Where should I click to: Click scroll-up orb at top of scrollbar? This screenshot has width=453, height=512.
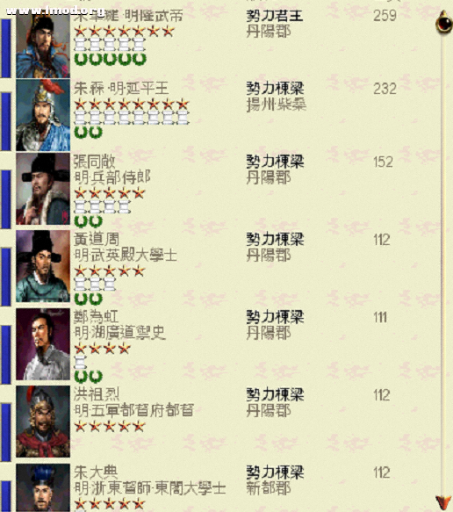(x=444, y=22)
